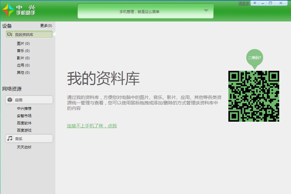Select the 我的资料库 device icon

(x=10, y=34)
